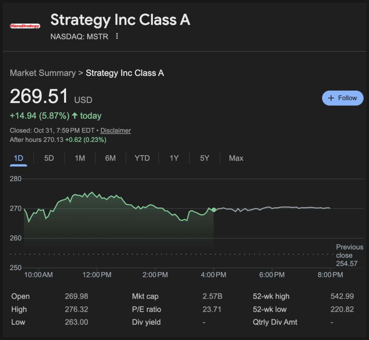The image size is (369, 340).
Task: Switch to the 5D chart range
Action: click(x=49, y=158)
